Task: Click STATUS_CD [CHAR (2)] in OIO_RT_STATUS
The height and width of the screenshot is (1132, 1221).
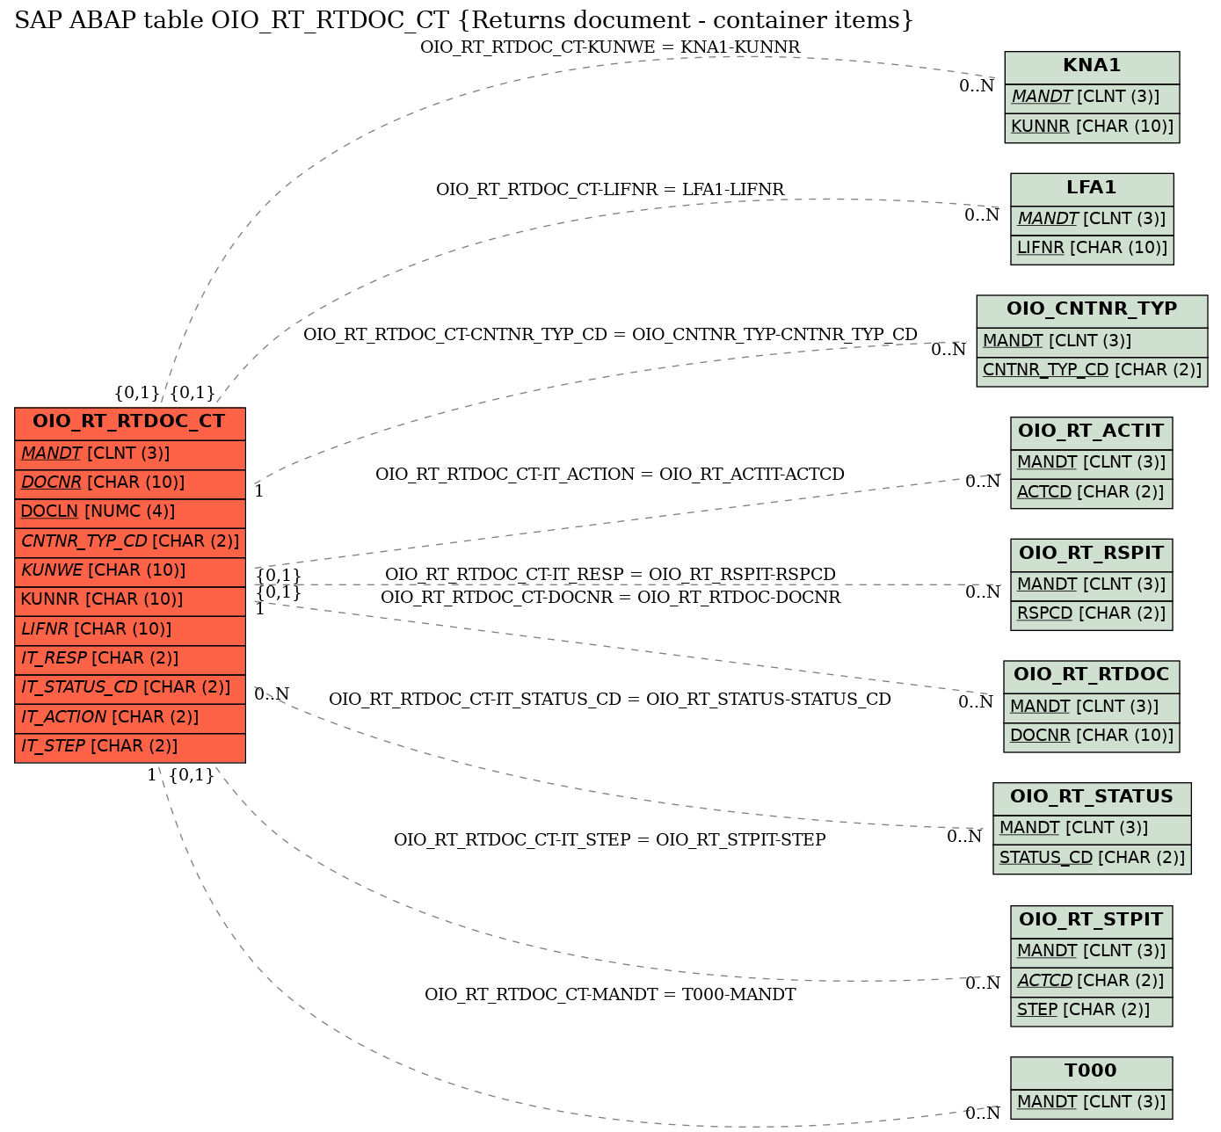Action: pos(1092,859)
